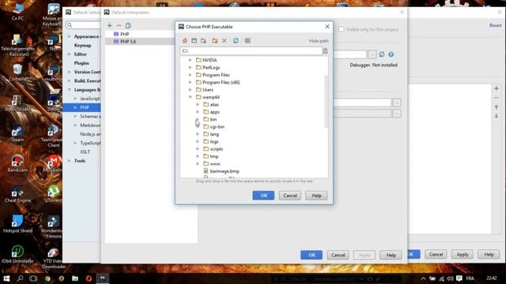Cancel Default Interpreters dialog

point(338,255)
